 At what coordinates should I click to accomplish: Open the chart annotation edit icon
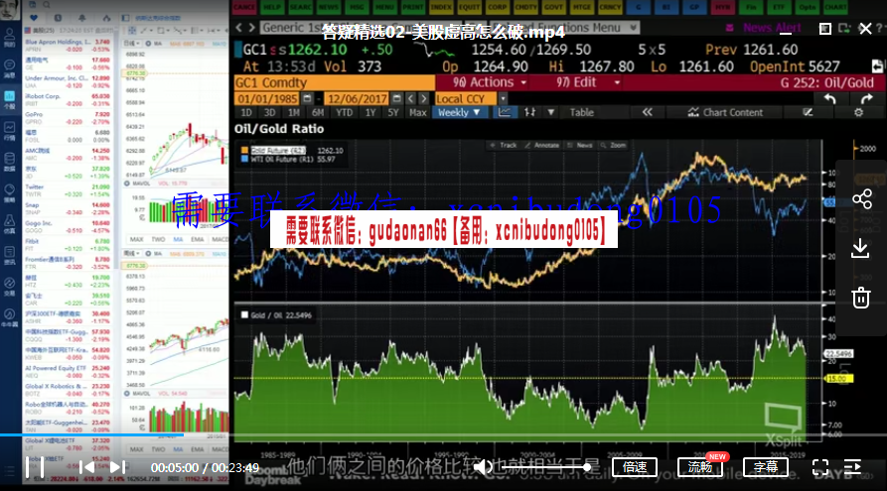tap(808, 112)
